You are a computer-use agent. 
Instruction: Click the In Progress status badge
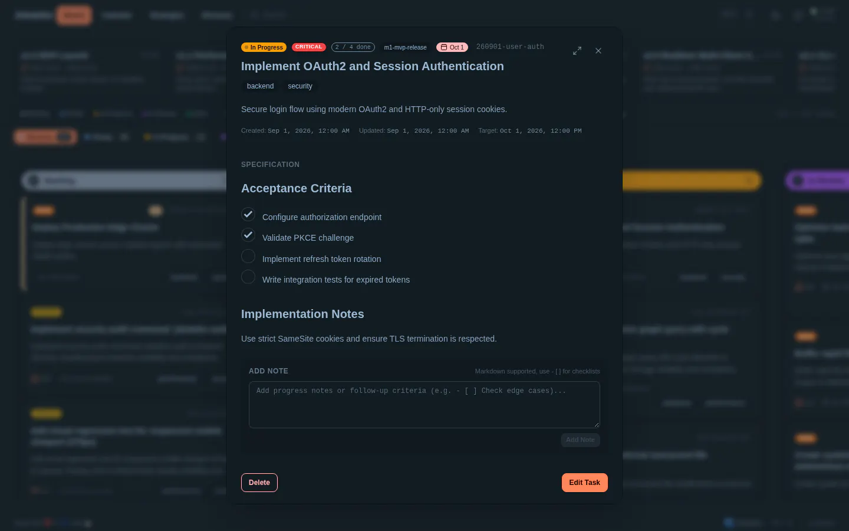[x=264, y=47]
